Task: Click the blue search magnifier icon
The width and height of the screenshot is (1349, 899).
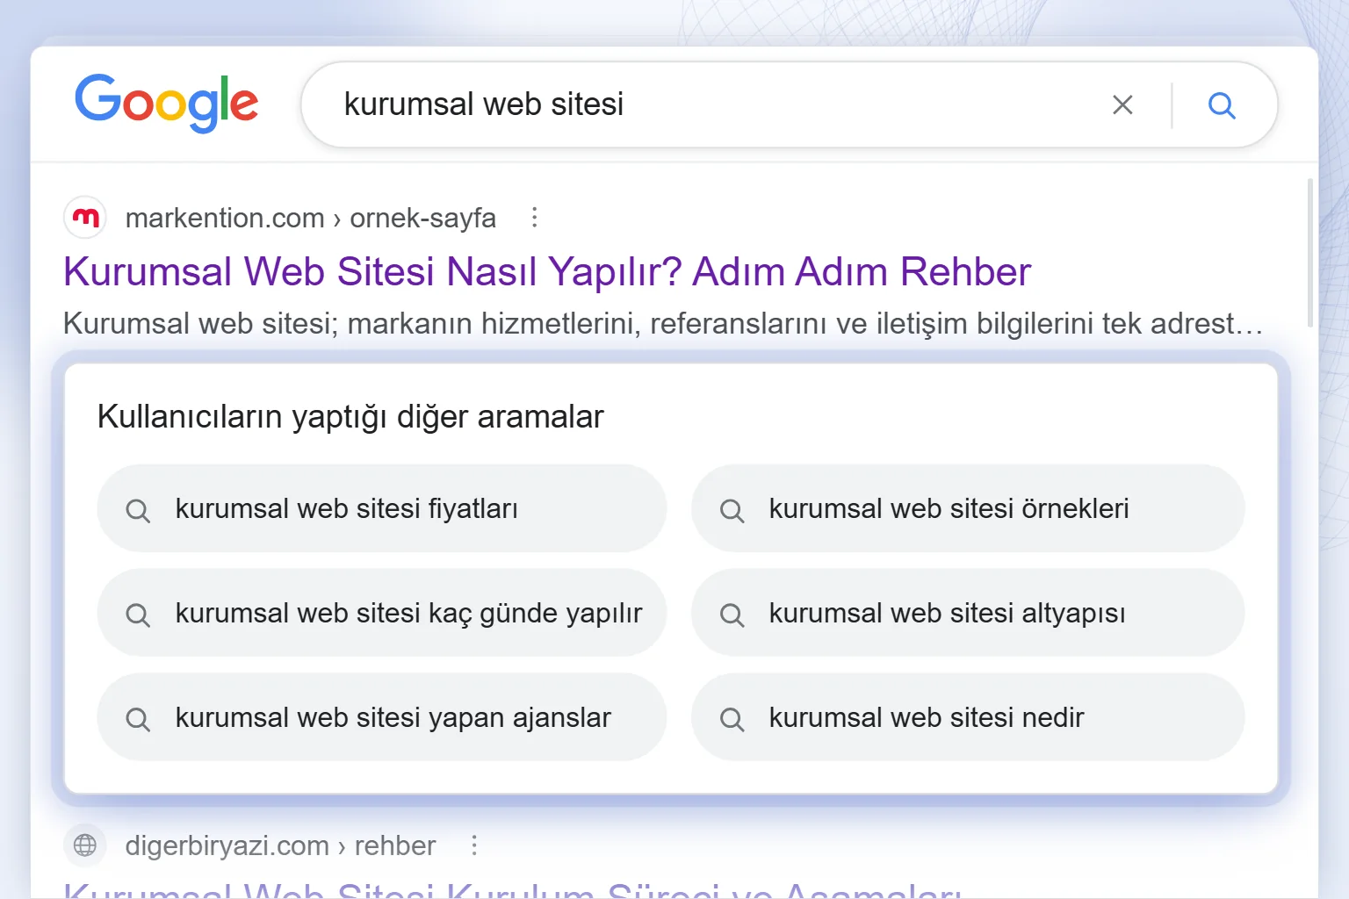Action: click(x=1222, y=105)
